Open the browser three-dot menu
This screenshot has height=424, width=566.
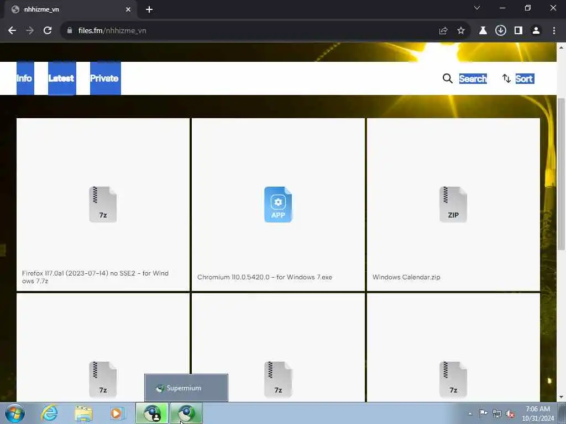coord(554,31)
